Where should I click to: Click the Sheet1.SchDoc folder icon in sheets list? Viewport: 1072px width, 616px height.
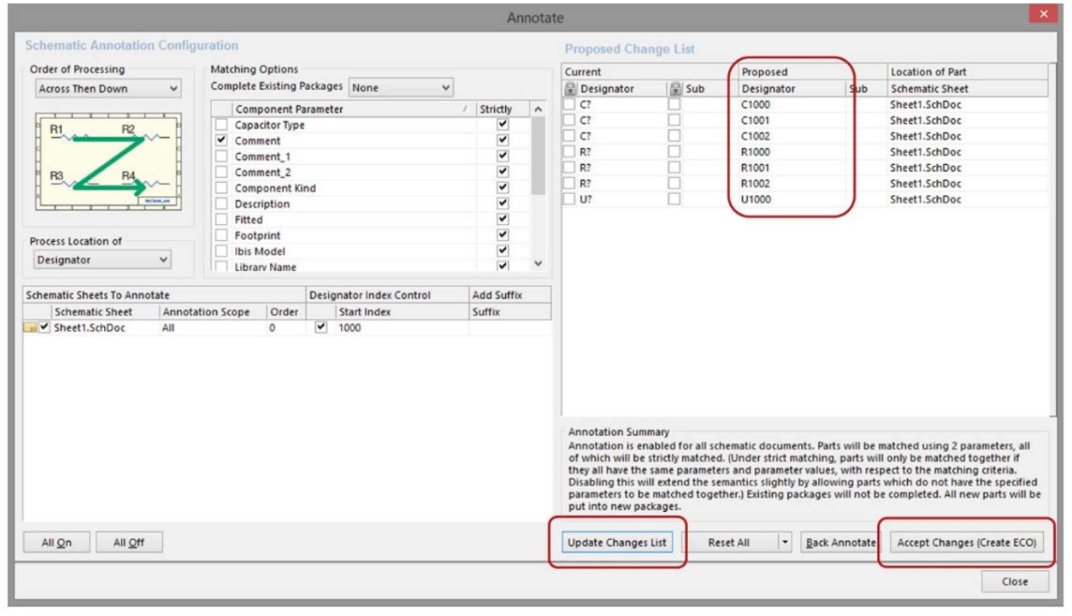click(x=30, y=328)
